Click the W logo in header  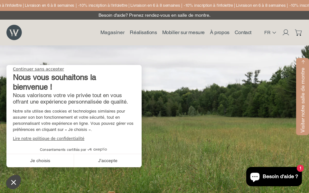coord(14,32)
